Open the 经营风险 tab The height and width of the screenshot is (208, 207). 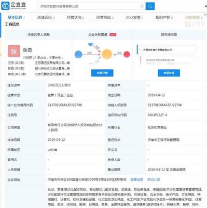click(105, 18)
